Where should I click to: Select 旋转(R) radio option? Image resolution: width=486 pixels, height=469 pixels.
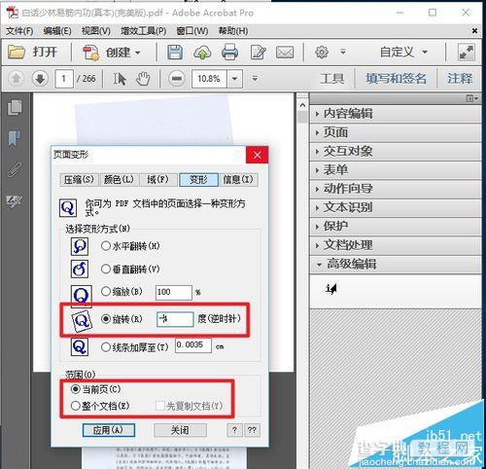coord(106,319)
